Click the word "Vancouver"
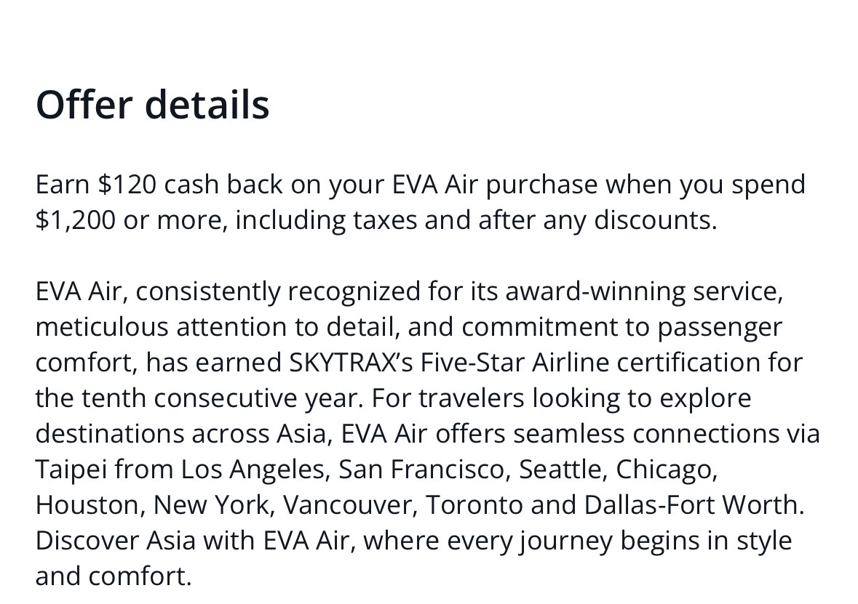This screenshot has width=858, height=604. click(349, 504)
